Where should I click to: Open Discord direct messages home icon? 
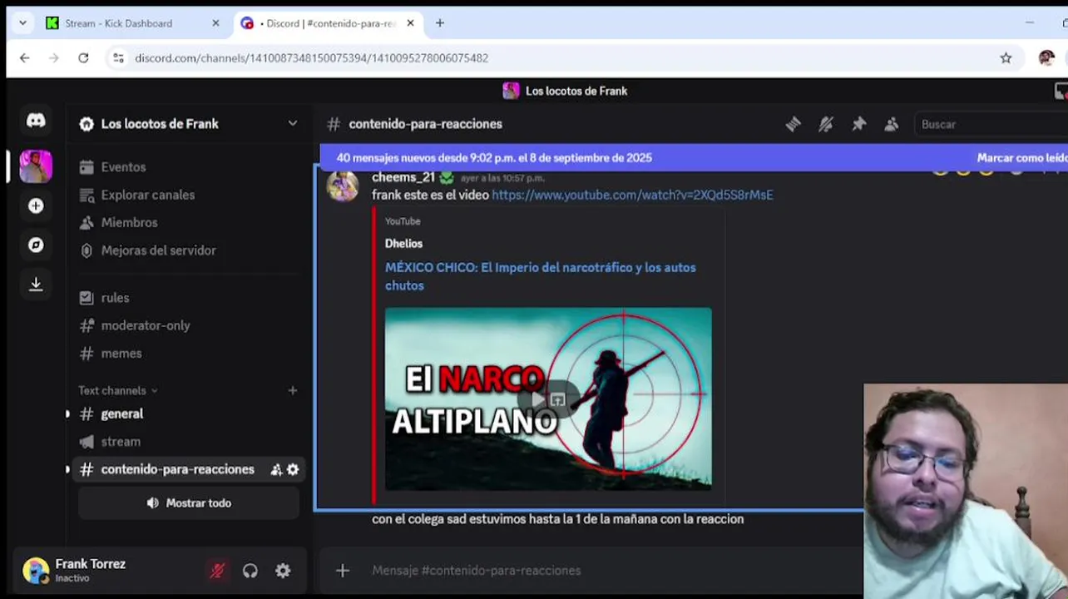(x=36, y=121)
